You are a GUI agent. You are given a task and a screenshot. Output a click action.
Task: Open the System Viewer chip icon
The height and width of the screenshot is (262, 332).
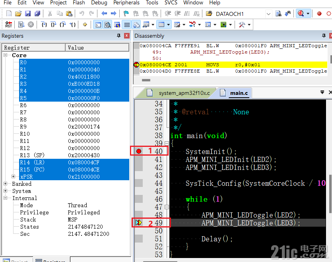click(223, 25)
